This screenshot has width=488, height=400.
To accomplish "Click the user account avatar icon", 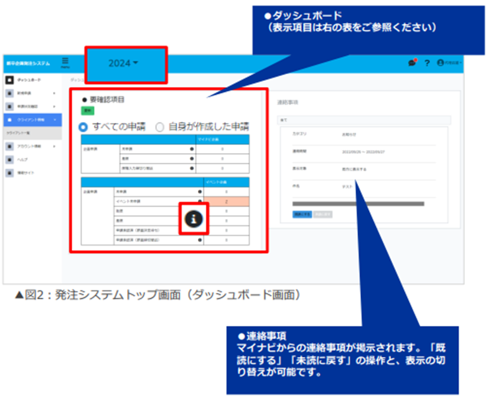I will [x=441, y=63].
